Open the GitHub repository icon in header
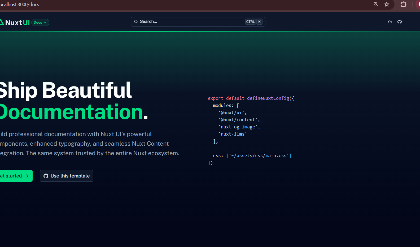This screenshot has width=420, height=247. 400,22
